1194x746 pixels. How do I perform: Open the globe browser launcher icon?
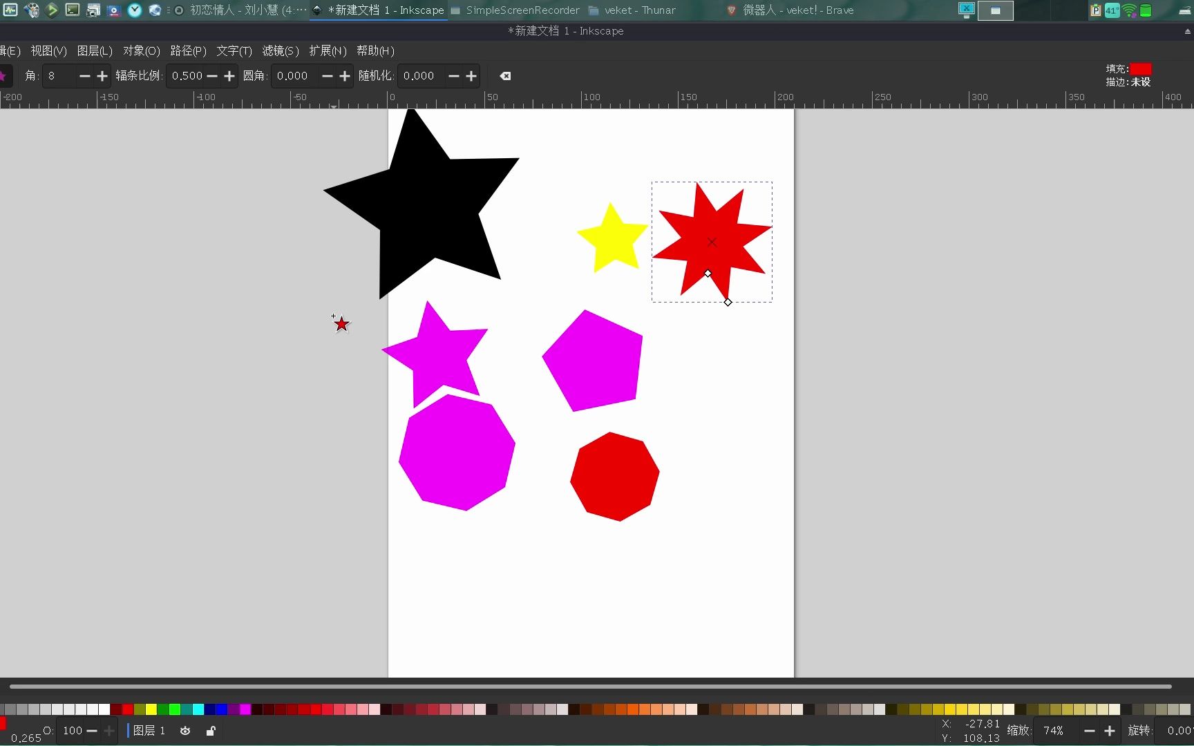point(155,10)
